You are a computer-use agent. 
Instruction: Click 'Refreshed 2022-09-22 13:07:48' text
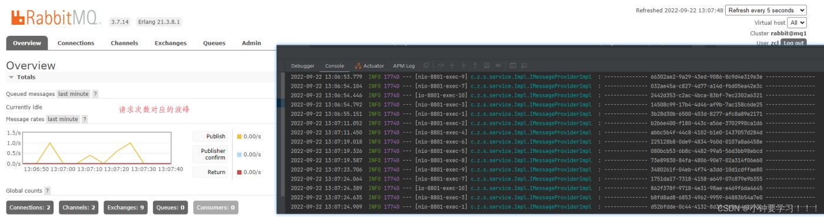coord(679,11)
